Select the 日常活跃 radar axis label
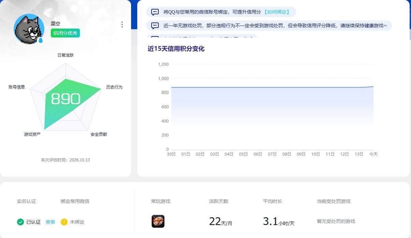Image resolution: width=411 pixels, height=238 pixels. coord(66,55)
